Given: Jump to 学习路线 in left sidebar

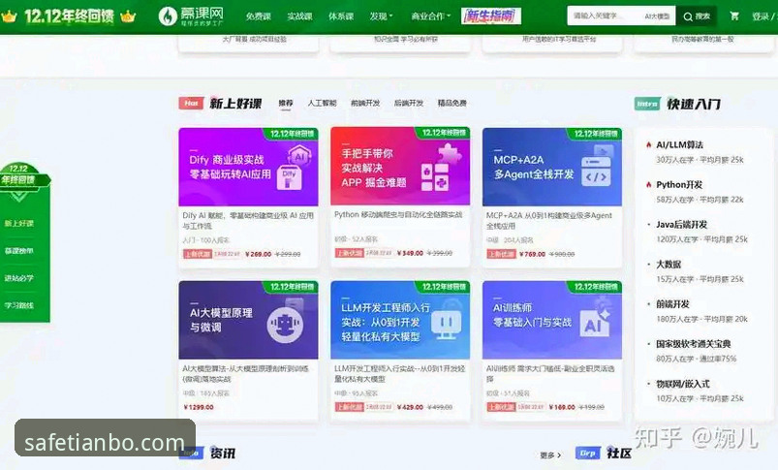Looking at the screenshot, I should [x=18, y=305].
